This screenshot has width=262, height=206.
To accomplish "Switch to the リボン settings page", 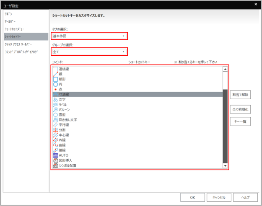I will [x=8, y=14].
